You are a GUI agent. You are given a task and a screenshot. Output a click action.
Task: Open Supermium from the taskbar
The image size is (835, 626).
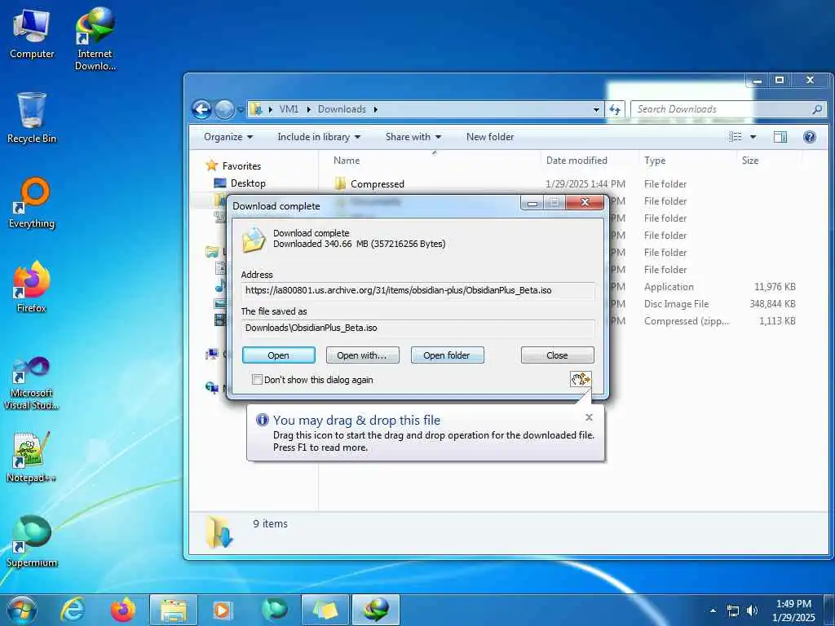pos(274,610)
